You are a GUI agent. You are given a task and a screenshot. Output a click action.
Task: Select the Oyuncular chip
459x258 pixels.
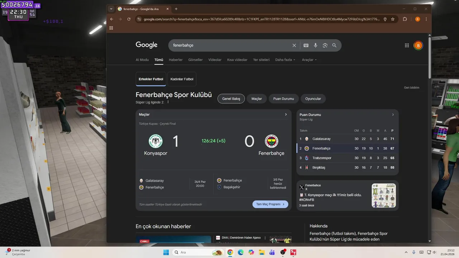coord(313,99)
